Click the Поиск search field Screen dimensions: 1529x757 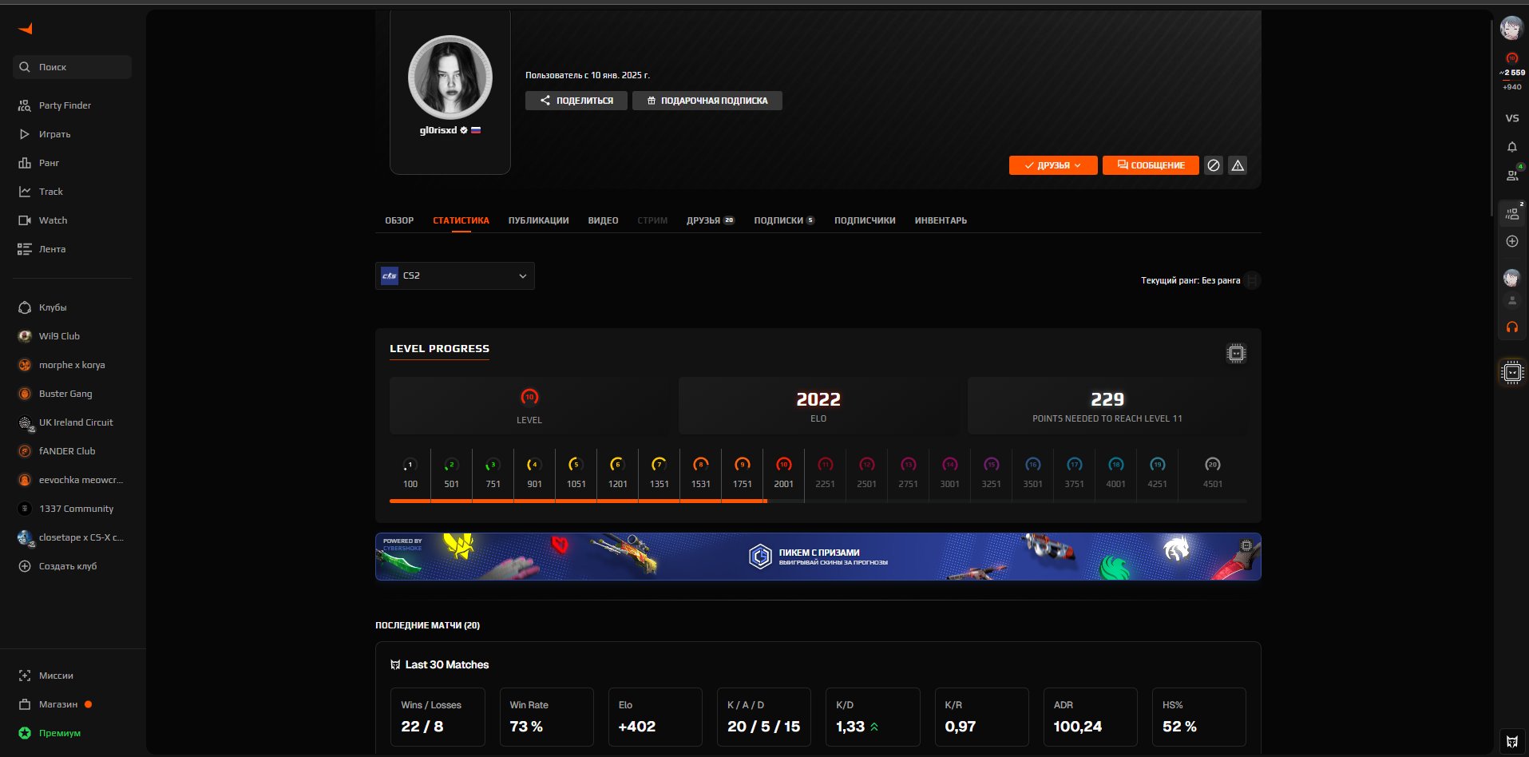pos(72,67)
